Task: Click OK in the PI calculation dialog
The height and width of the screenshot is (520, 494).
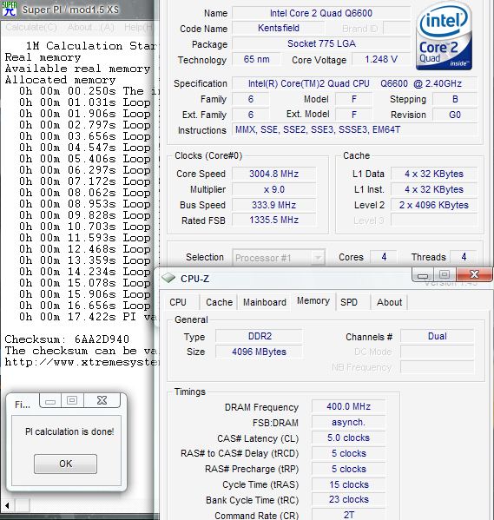Action: tap(65, 464)
